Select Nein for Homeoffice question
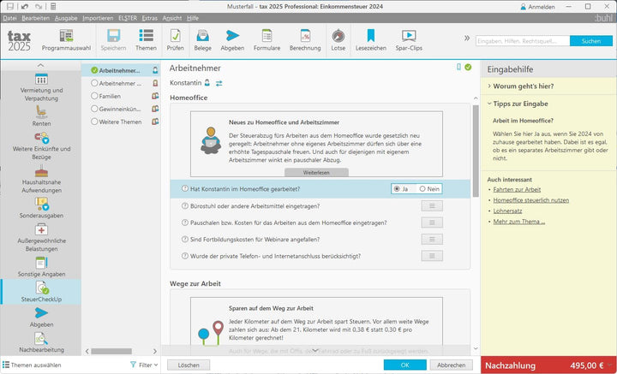The width and height of the screenshot is (617, 374). click(x=429, y=189)
